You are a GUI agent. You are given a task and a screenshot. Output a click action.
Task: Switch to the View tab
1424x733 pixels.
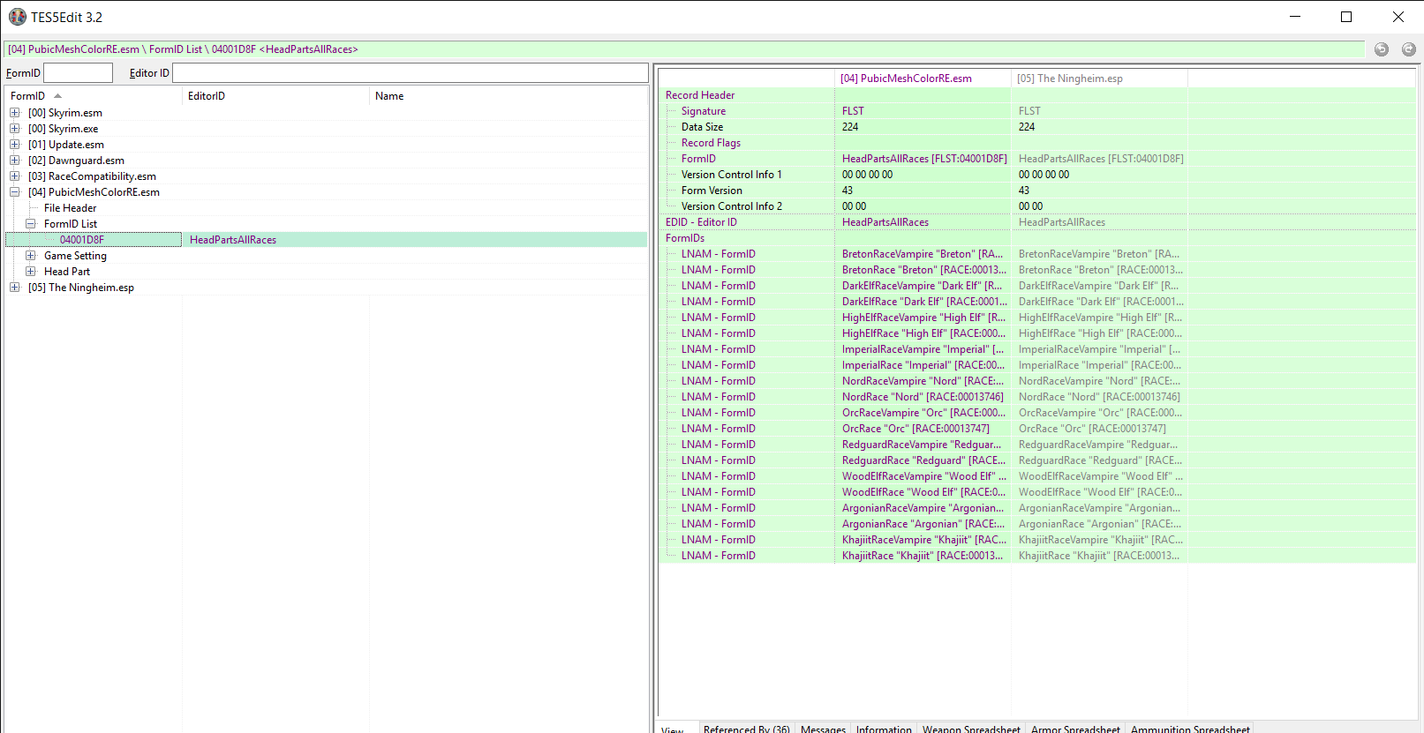pos(673,728)
